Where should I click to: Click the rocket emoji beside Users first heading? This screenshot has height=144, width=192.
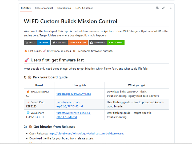pyautogui.click(x=27, y=60)
